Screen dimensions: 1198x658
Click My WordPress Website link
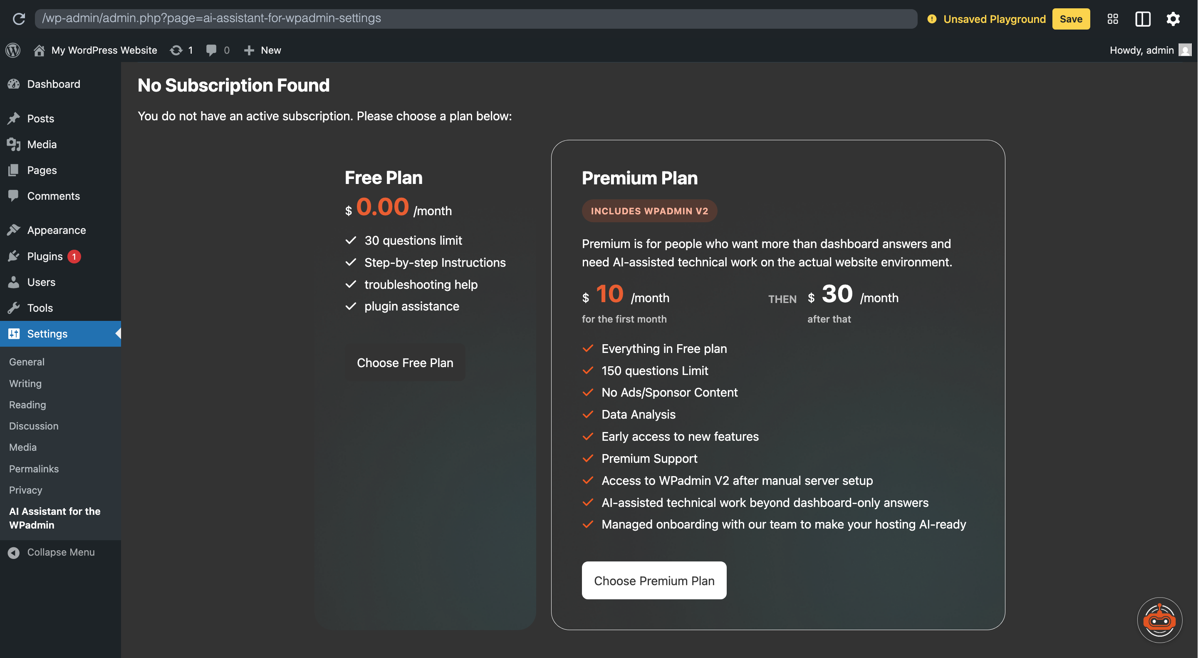tap(104, 50)
